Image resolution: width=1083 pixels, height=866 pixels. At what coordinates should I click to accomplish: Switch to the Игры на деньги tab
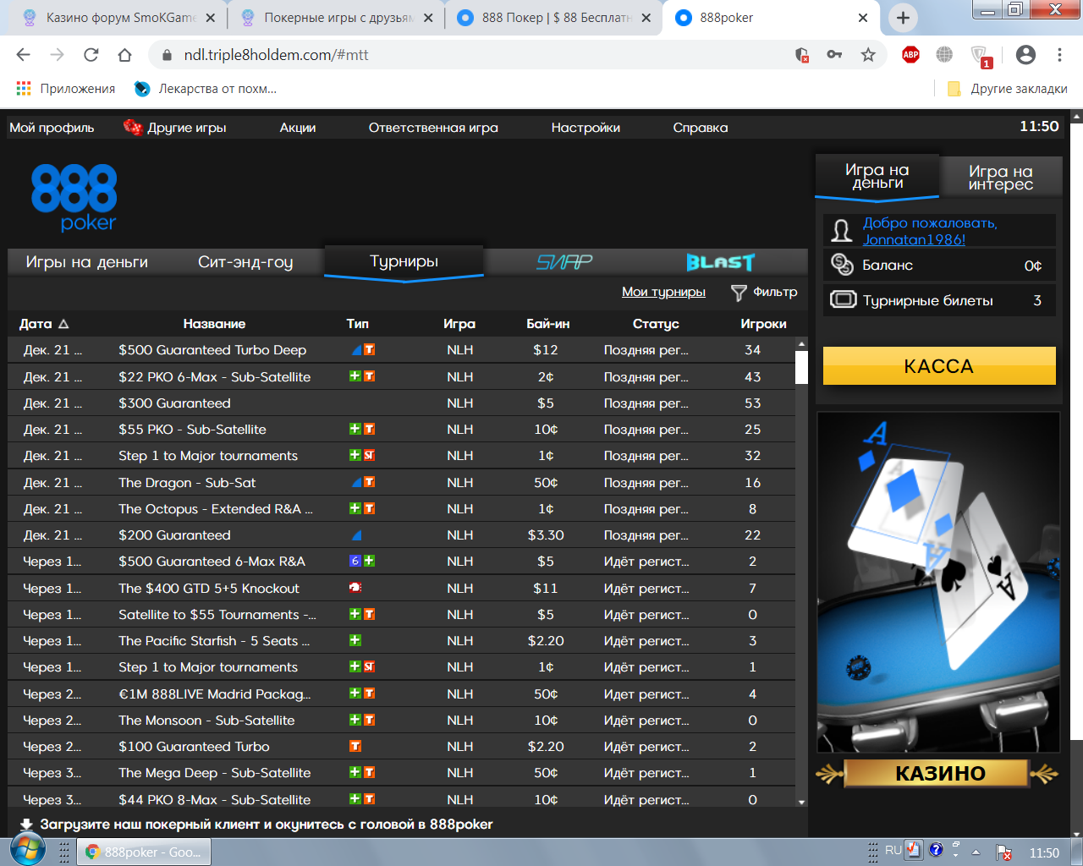87,262
